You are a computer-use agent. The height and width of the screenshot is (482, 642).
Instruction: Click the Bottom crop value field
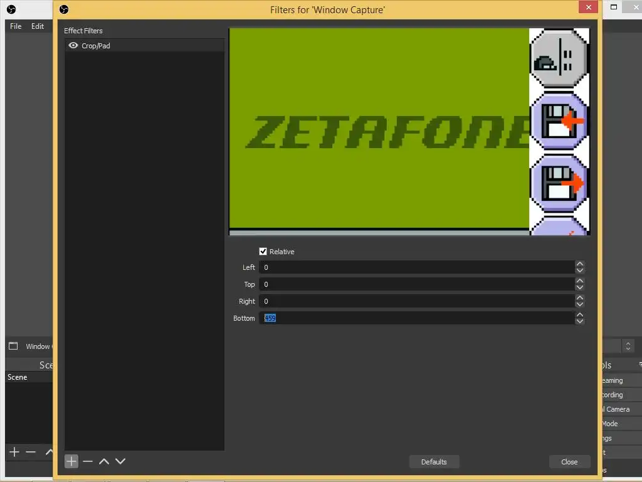(417, 318)
